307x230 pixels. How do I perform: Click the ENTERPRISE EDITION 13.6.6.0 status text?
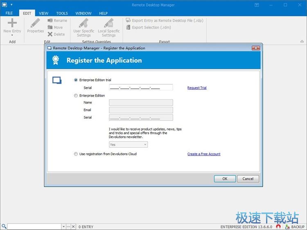click(x=246, y=227)
